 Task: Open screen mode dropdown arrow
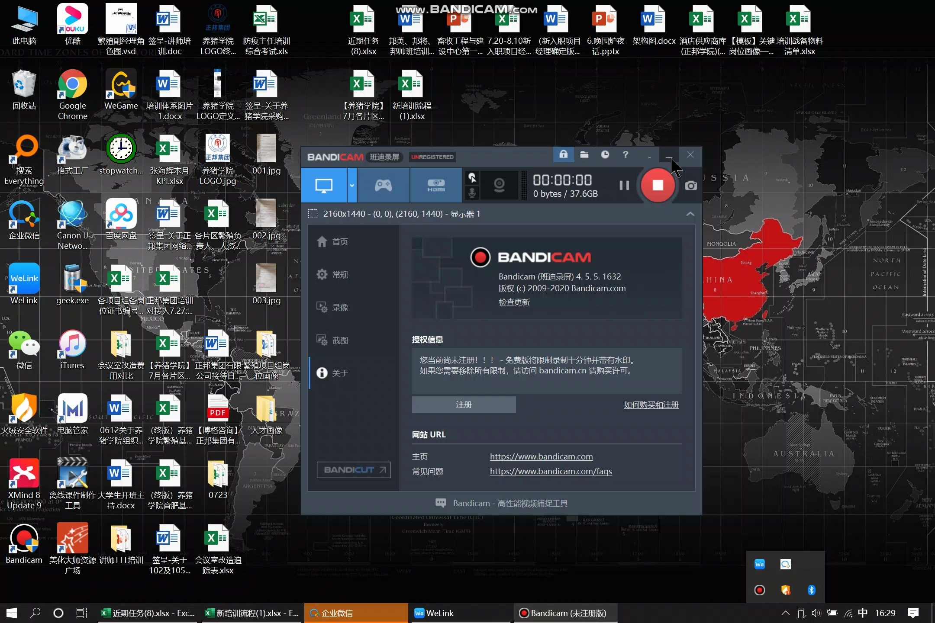352,185
